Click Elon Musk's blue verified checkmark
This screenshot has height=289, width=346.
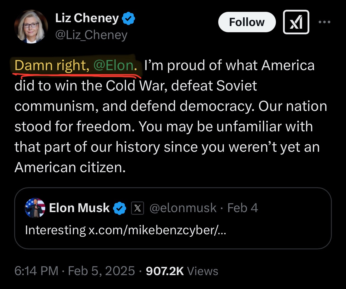119,208
